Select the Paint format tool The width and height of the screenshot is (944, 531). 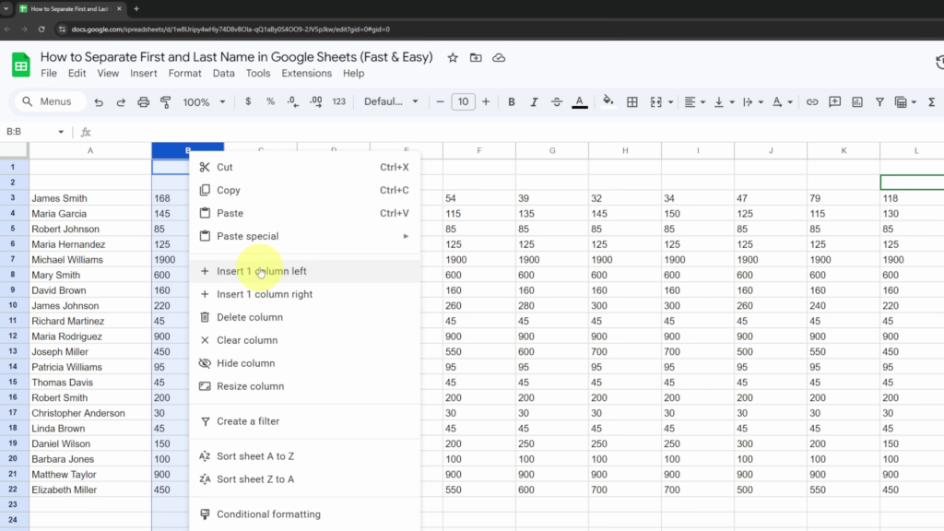[165, 101]
